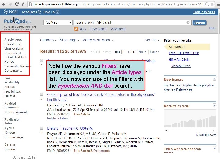Filter by Meta-Analysis article type
This screenshot has width=220, height=165.
(14, 49)
